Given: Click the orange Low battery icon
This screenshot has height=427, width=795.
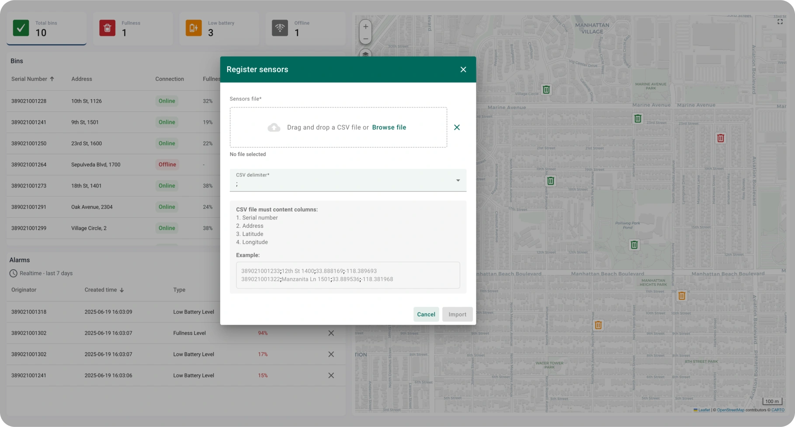Looking at the screenshot, I should (194, 28).
